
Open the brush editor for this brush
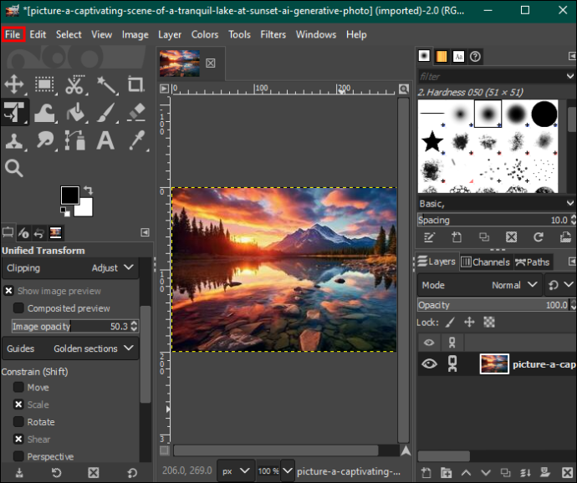coord(429,237)
